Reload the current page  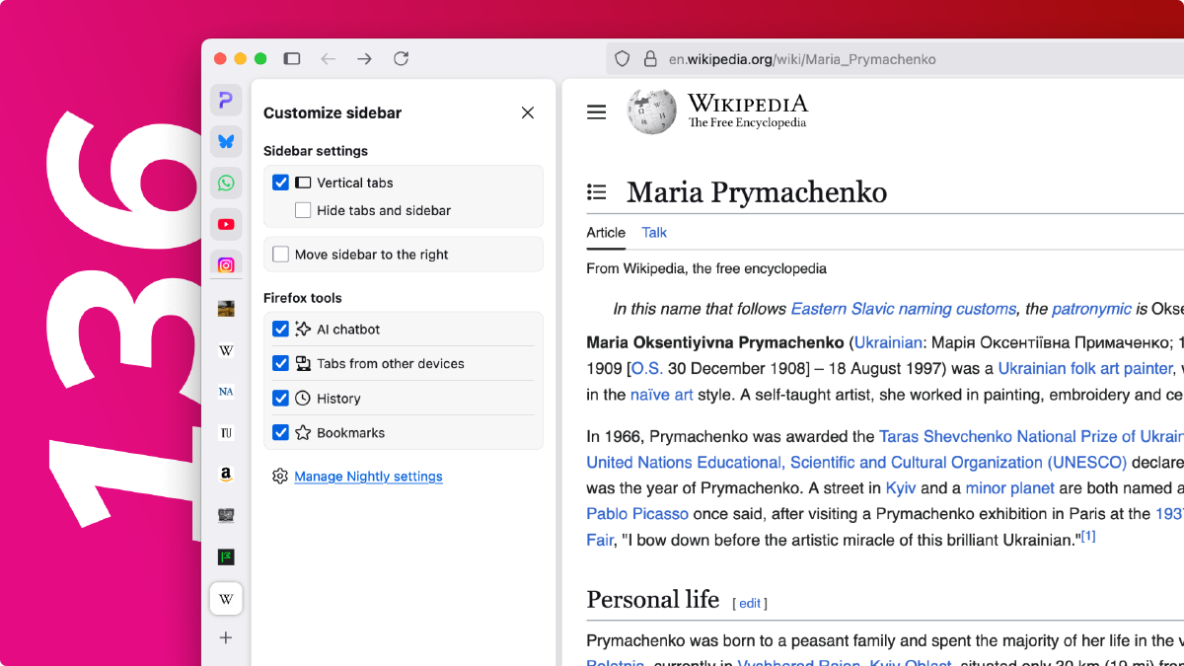[401, 59]
